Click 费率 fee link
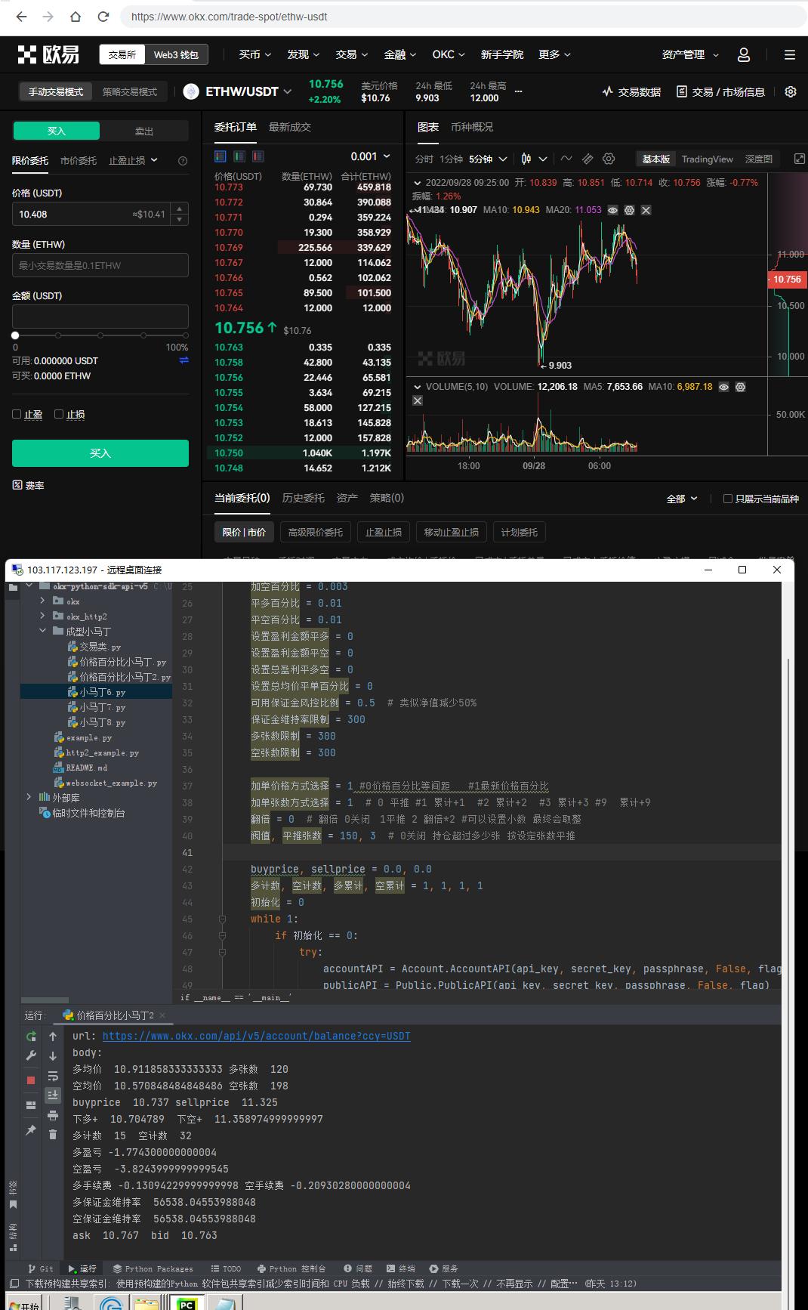808x1310 pixels. (29, 485)
